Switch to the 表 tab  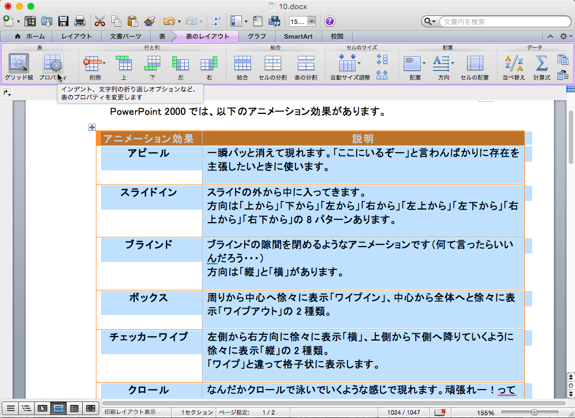pyautogui.click(x=163, y=36)
